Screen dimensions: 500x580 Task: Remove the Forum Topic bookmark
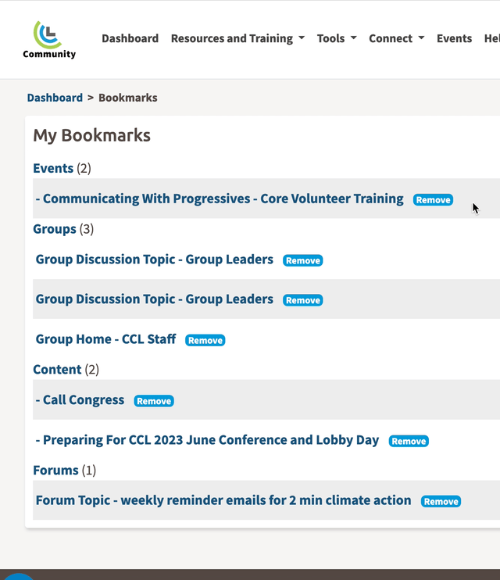click(441, 501)
